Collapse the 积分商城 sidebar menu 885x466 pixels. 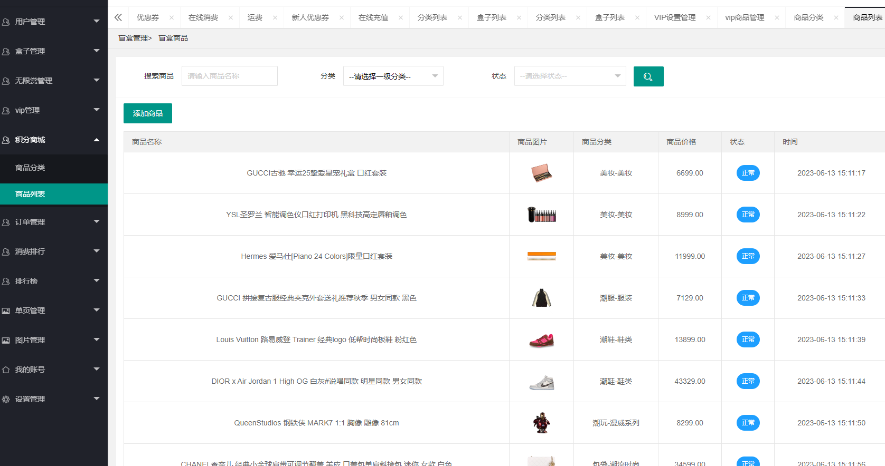[54, 140]
